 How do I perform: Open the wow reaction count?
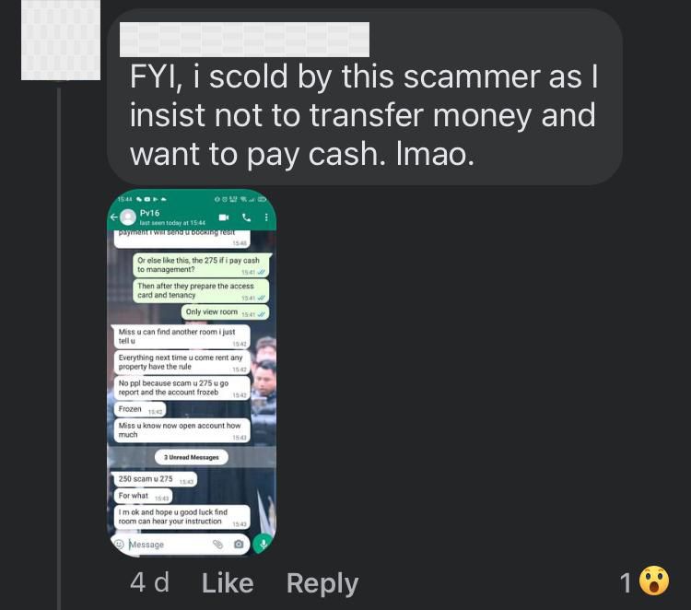pyautogui.click(x=645, y=581)
